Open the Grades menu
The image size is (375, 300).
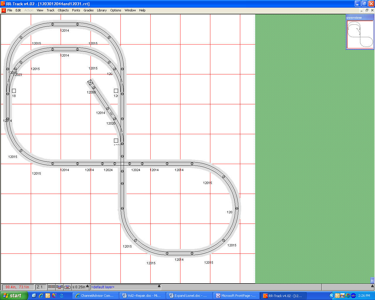click(x=88, y=10)
